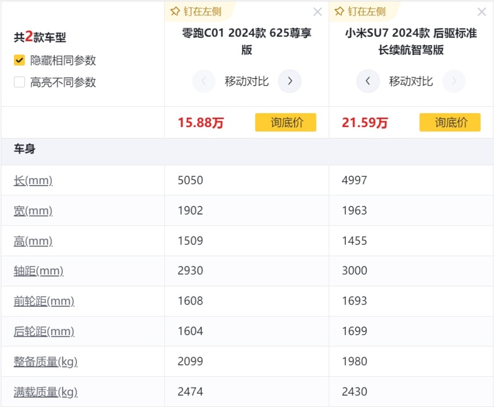The image size is (494, 407).
Task: Open 后轮距(mm) parameter link
Action: pyautogui.click(x=44, y=332)
